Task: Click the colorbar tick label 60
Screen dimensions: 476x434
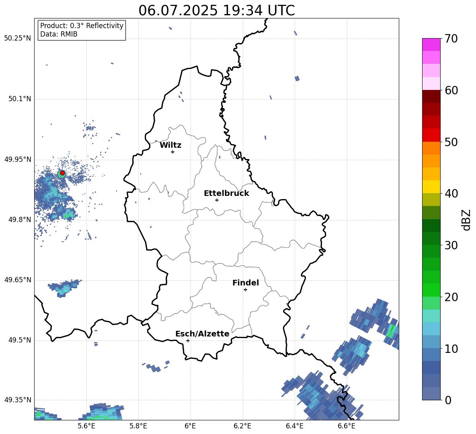Action: pyautogui.click(x=451, y=90)
